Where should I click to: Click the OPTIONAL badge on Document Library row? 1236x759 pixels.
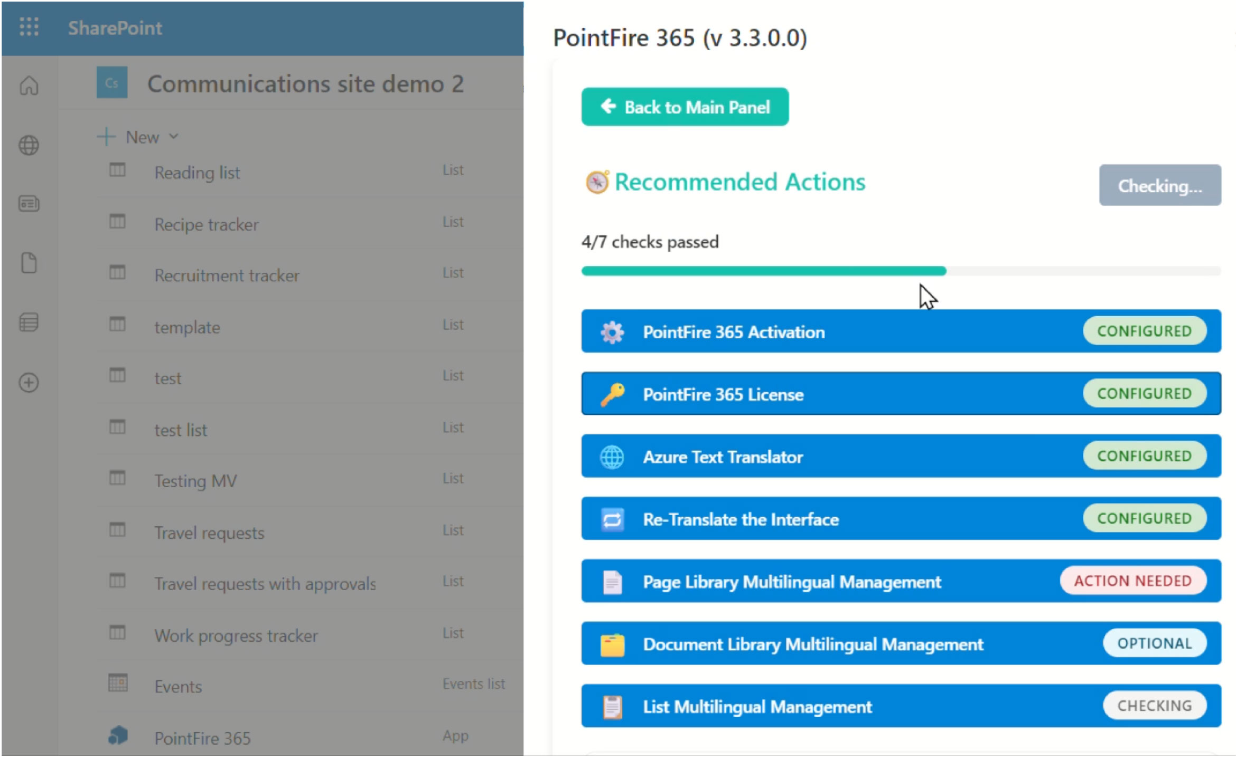1155,643
